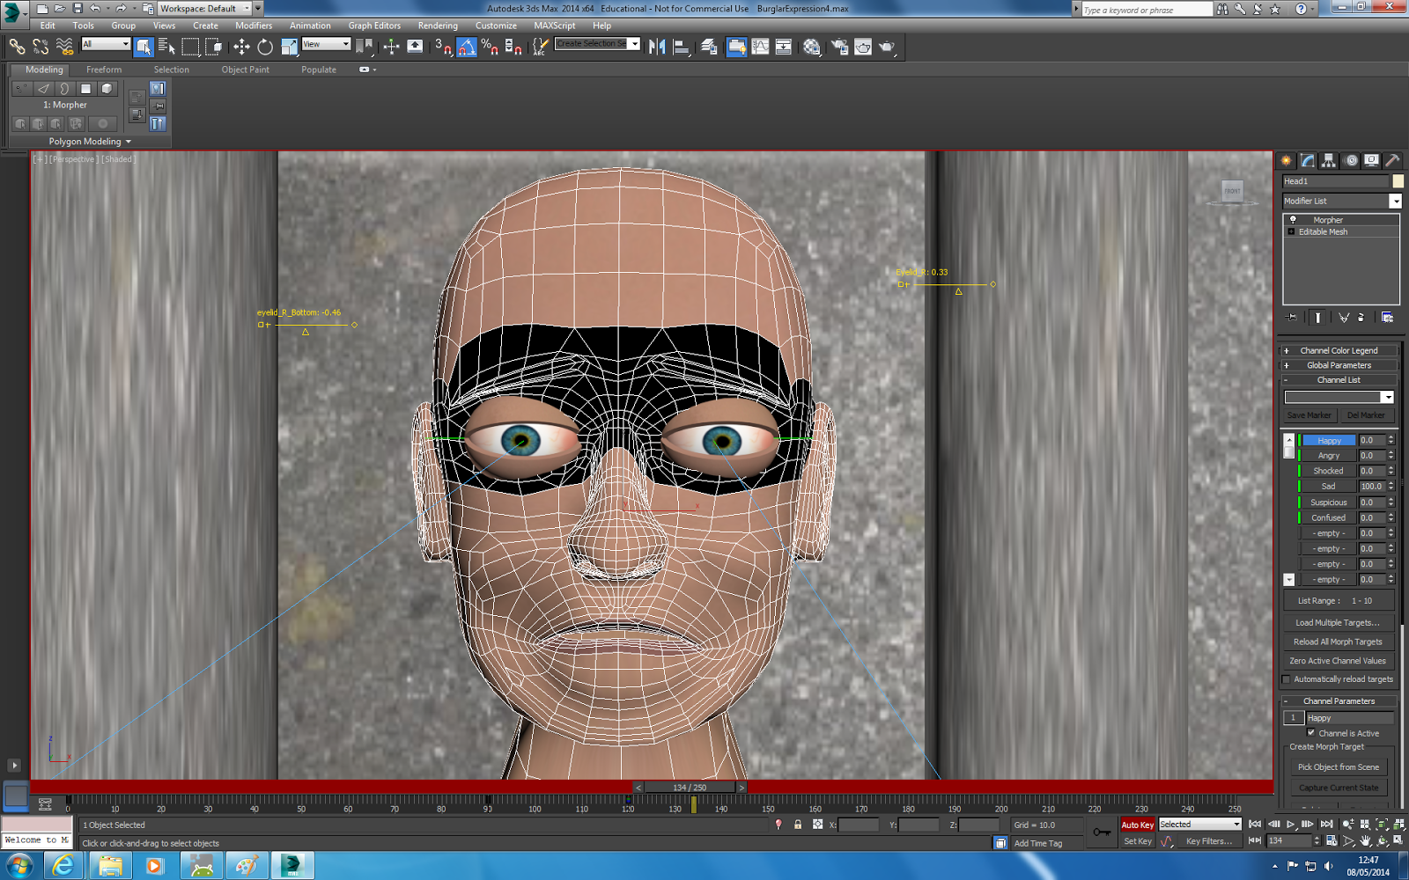The width and height of the screenshot is (1409, 880).
Task: Select the Select and Uniform Scale tool
Action: tap(289, 47)
